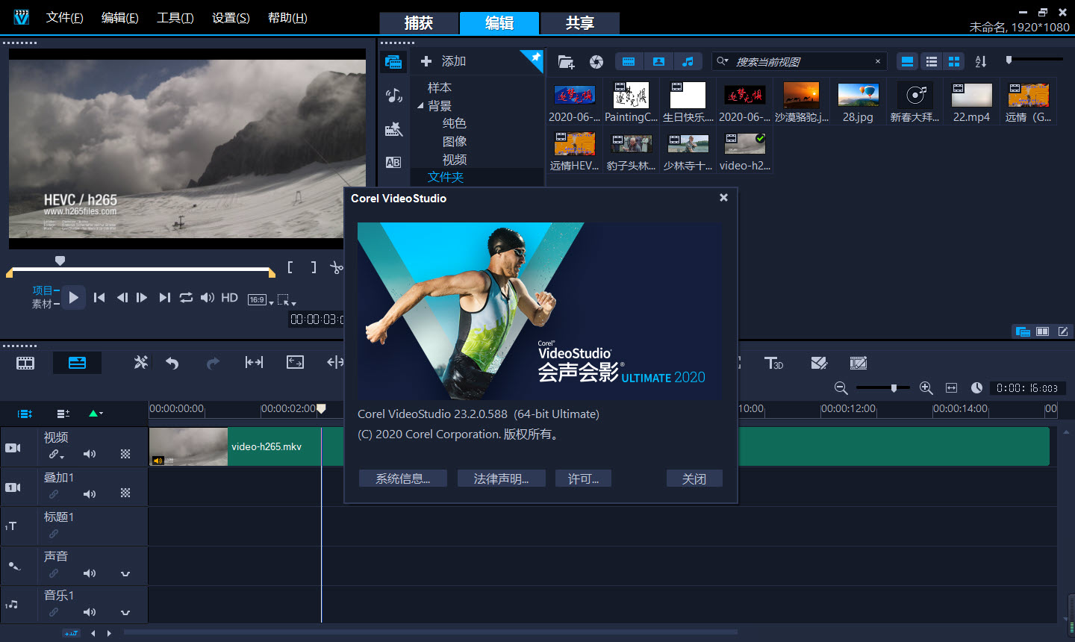Collapse the 背景 tree folder

coord(420,106)
